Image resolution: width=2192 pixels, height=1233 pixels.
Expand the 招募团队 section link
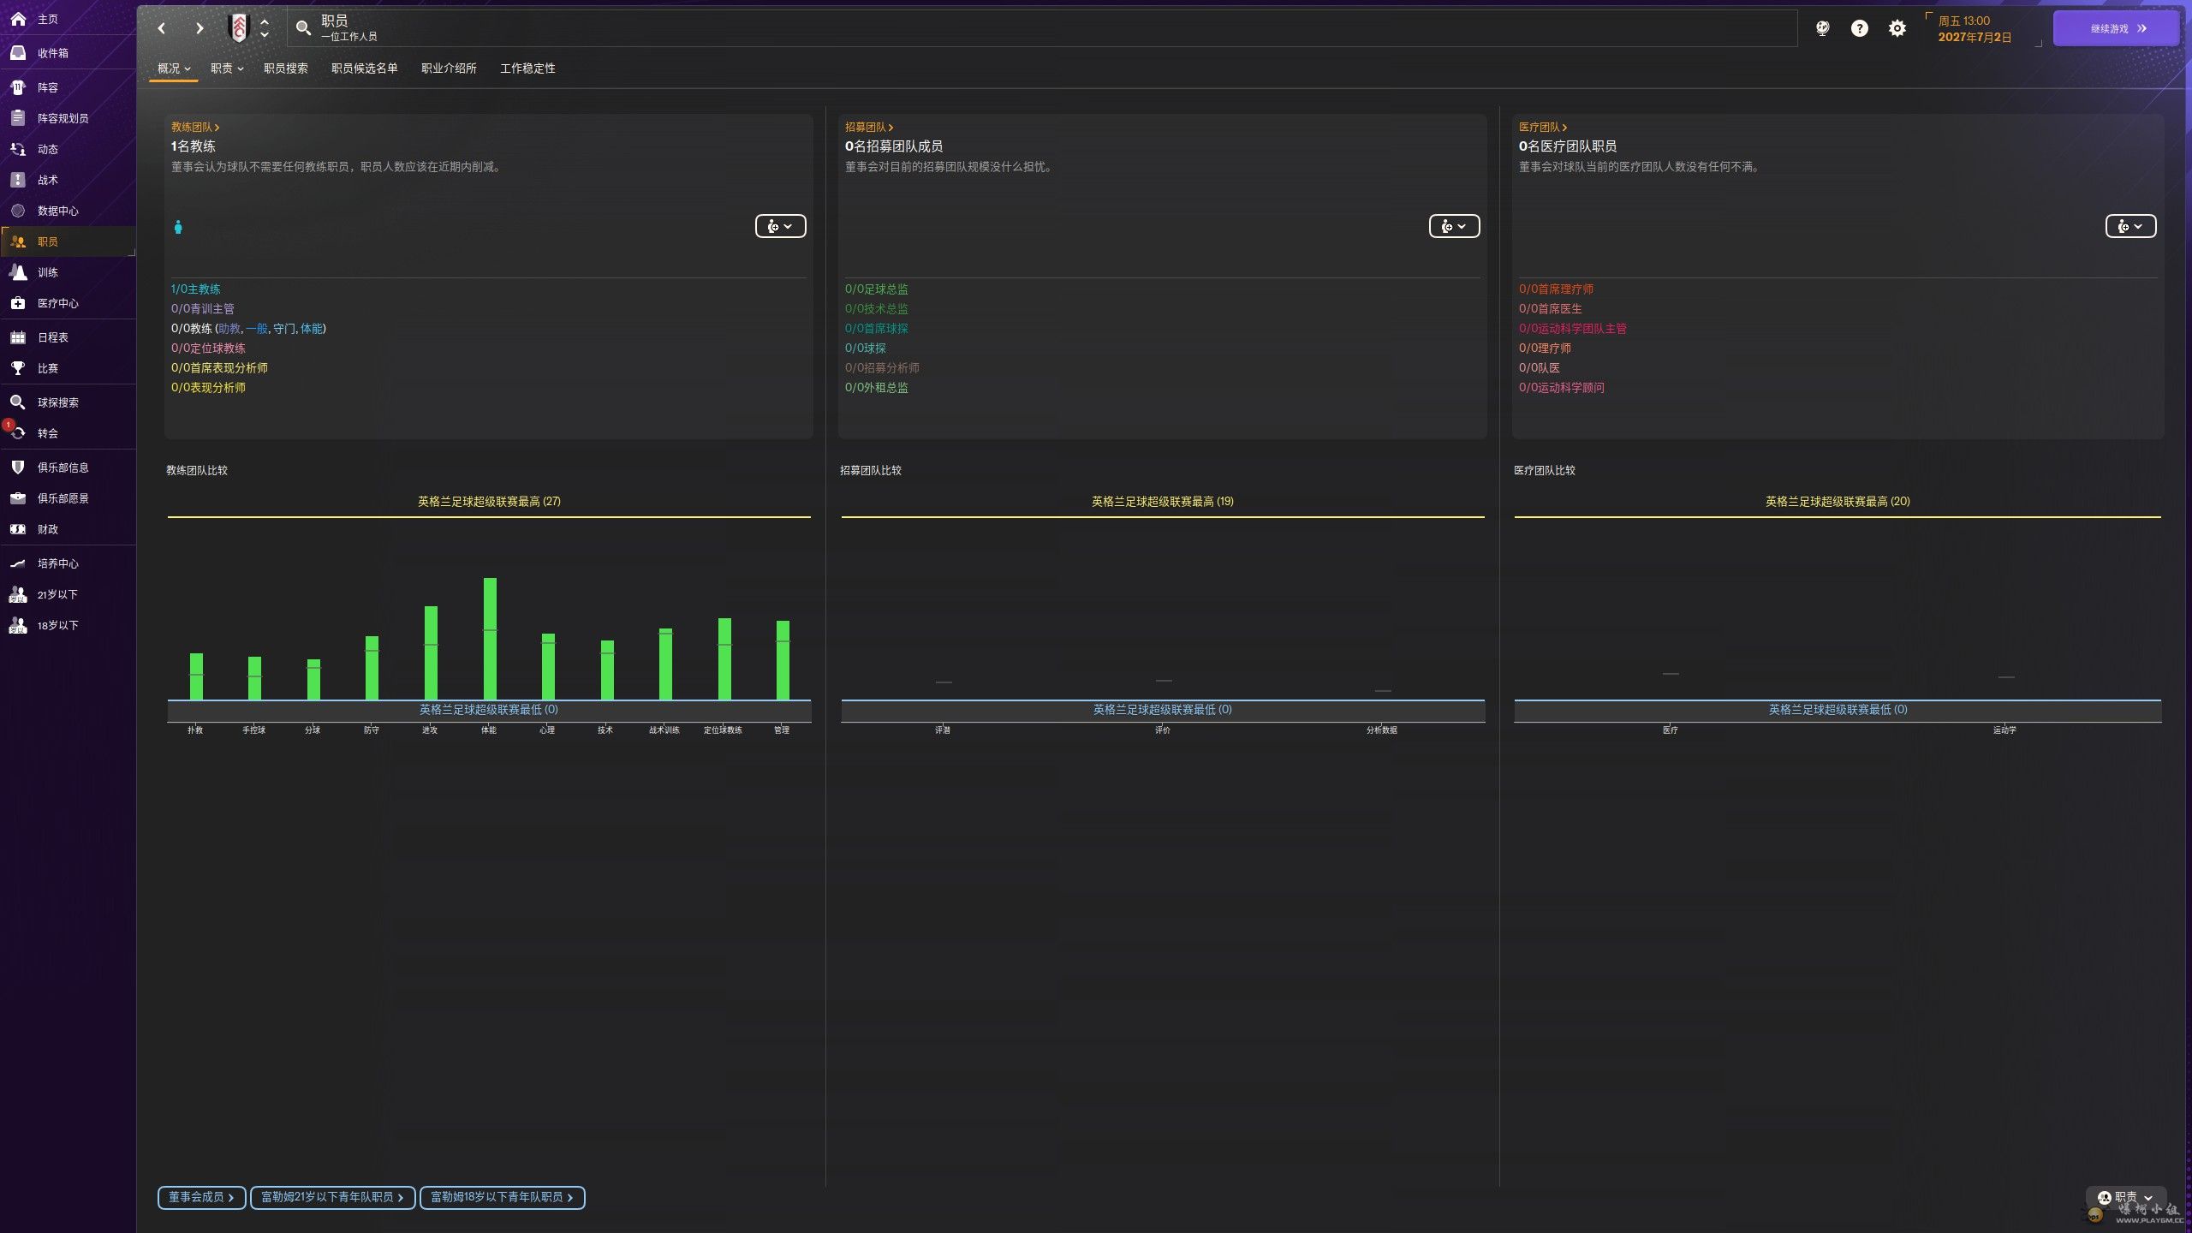click(x=869, y=127)
